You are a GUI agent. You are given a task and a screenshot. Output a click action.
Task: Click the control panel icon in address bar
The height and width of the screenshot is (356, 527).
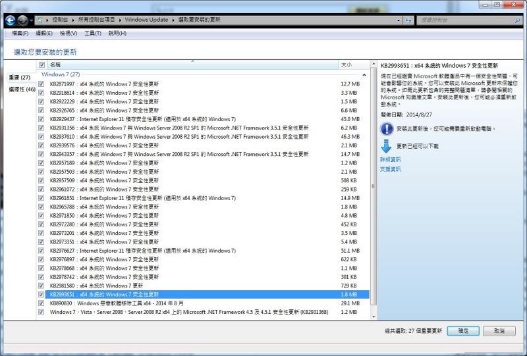point(40,20)
